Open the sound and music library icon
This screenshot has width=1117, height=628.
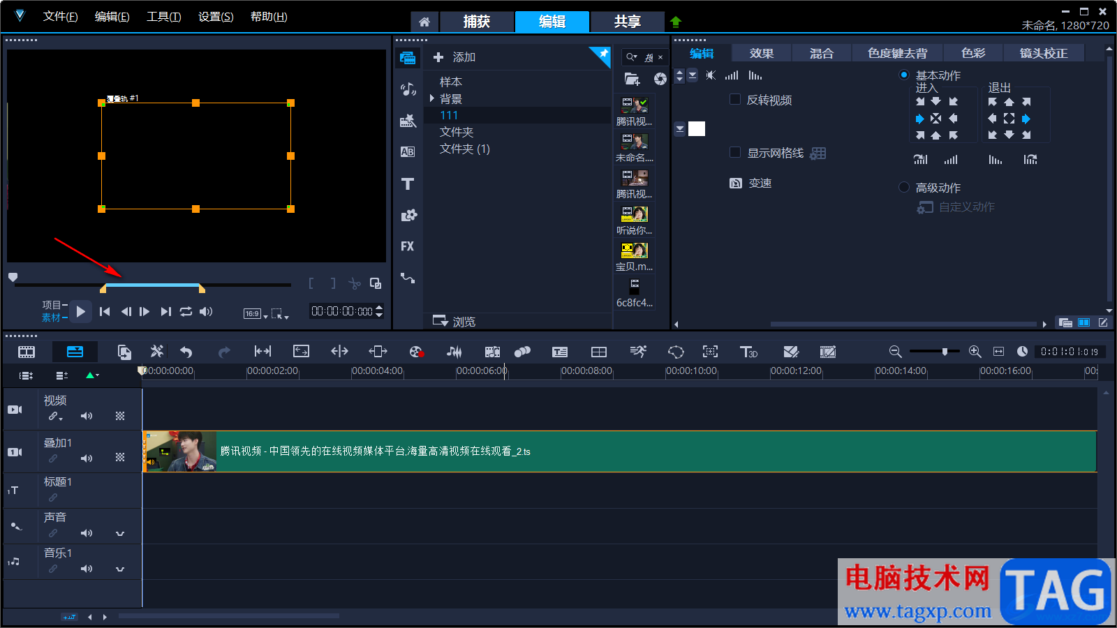click(x=408, y=89)
